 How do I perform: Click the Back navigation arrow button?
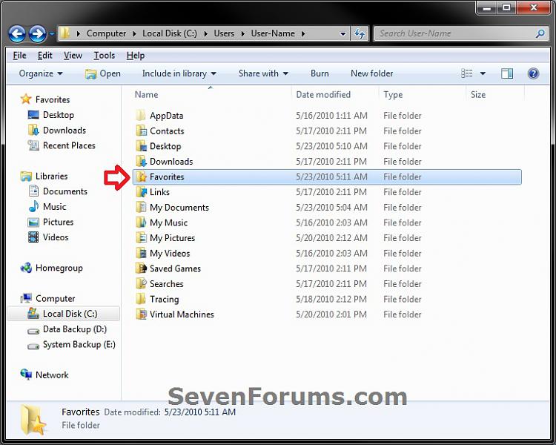[x=16, y=34]
